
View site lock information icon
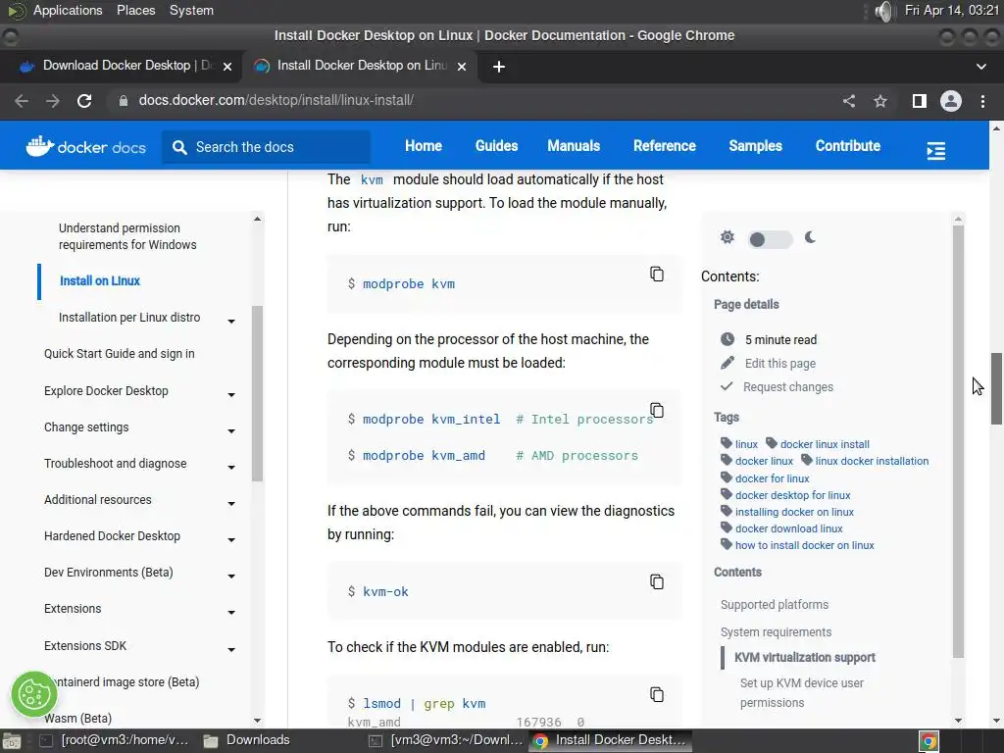pos(124,101)
